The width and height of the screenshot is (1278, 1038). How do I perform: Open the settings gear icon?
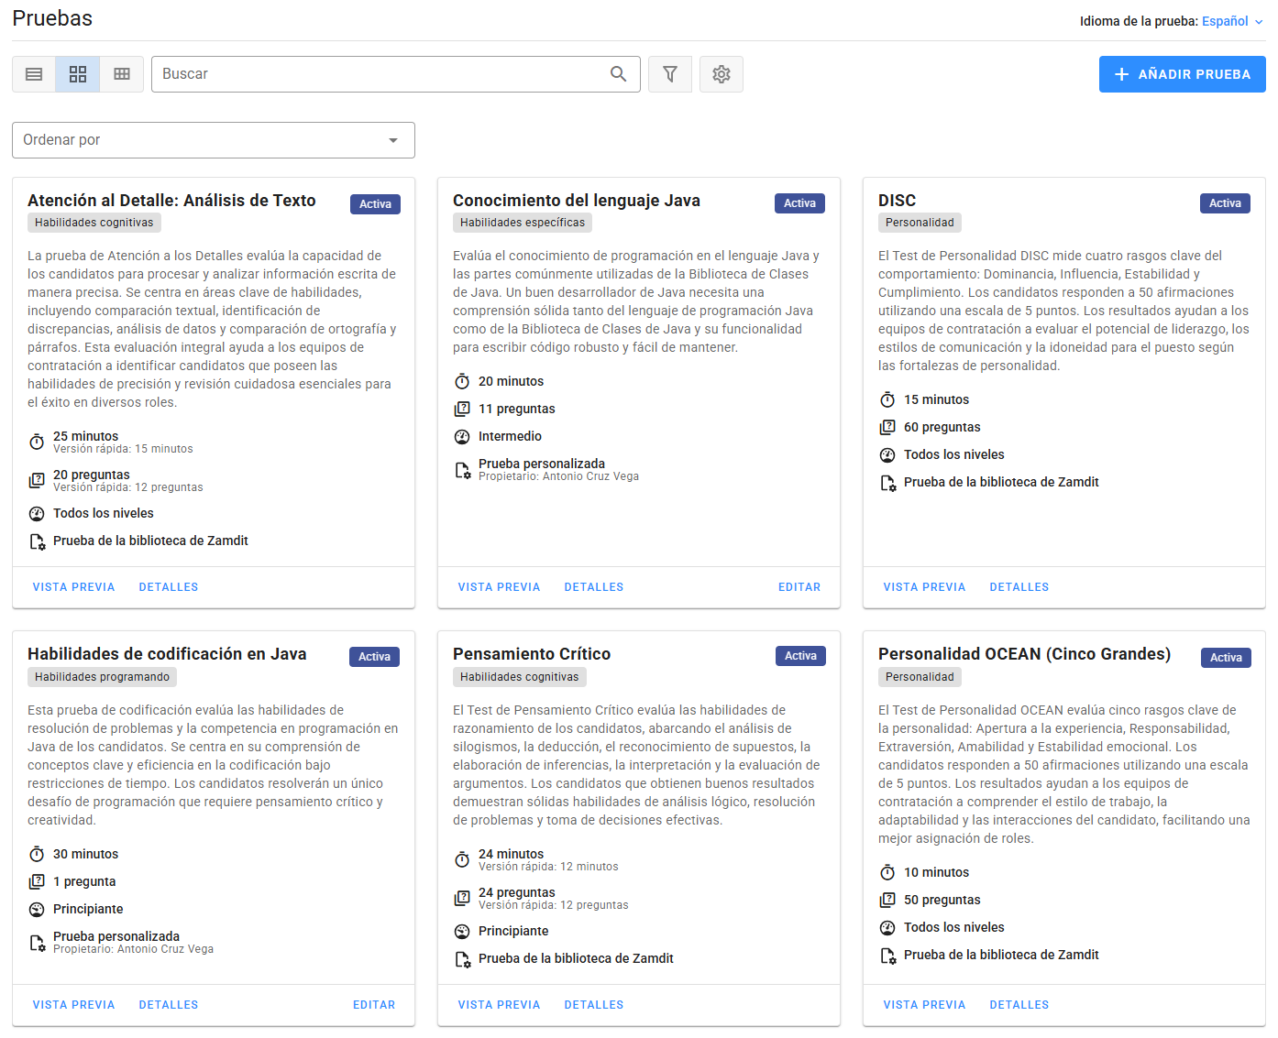[x=722, y=74]
